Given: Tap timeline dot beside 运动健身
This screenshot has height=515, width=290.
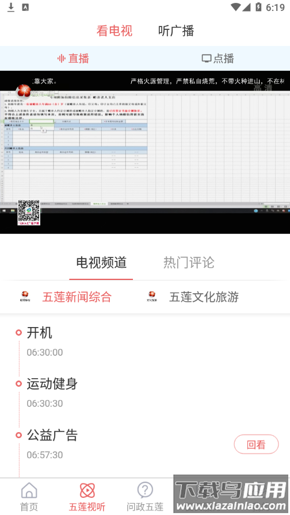Looking at the screenshot, I should 19,383.
